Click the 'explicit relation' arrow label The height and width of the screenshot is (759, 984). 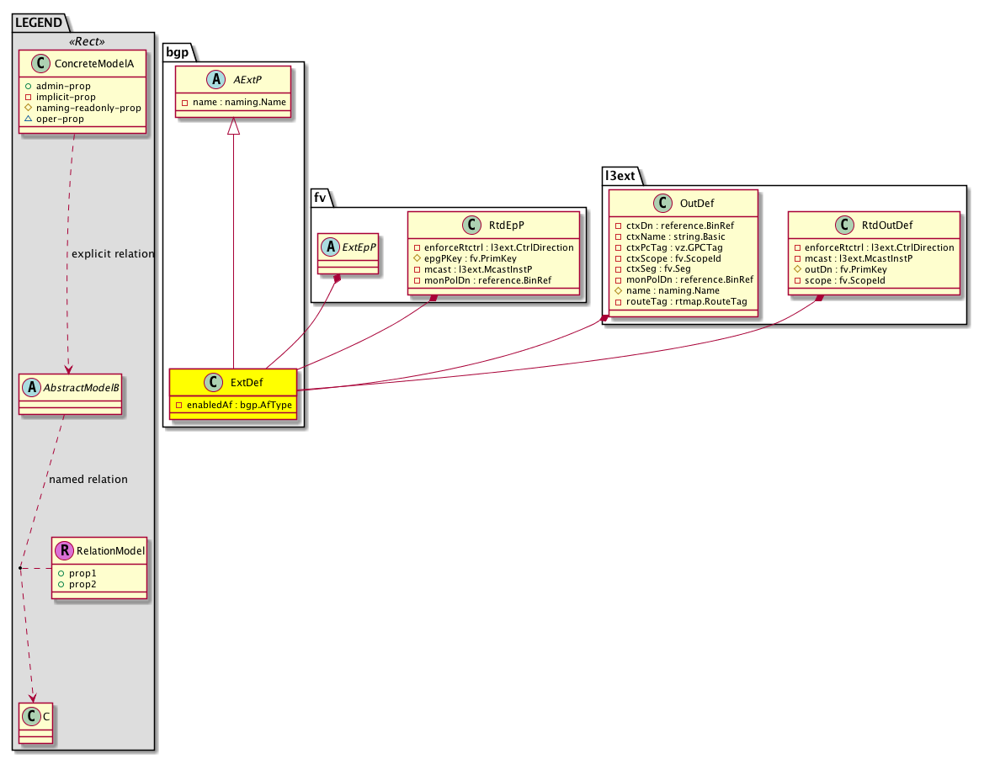point(113,254)
